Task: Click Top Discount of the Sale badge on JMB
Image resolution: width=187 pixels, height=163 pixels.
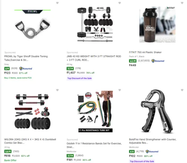Action: 80,78
